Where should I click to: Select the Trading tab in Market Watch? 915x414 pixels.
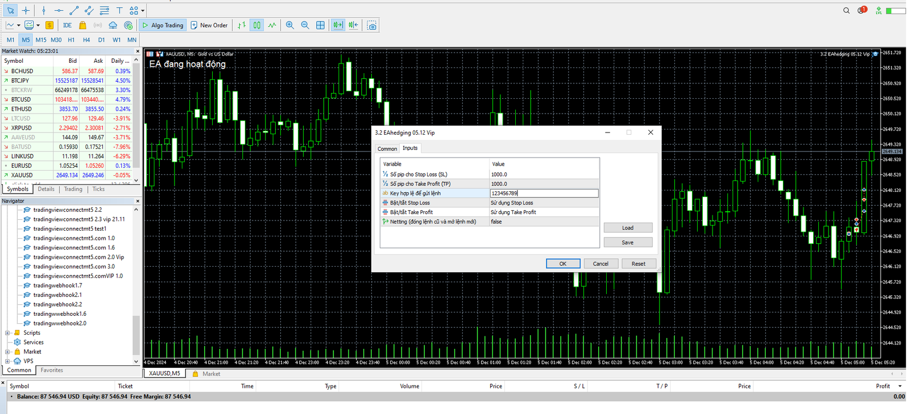click(73, 189)
